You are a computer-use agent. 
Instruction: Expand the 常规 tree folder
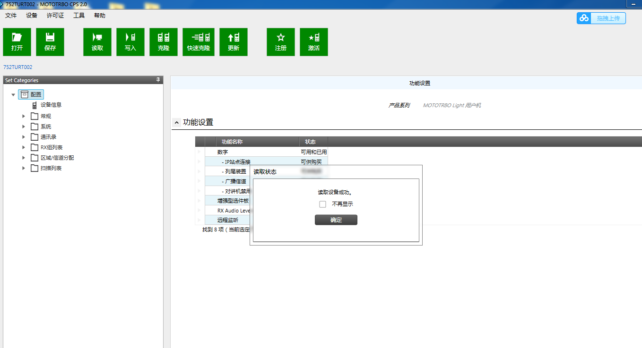click(24, 116)
